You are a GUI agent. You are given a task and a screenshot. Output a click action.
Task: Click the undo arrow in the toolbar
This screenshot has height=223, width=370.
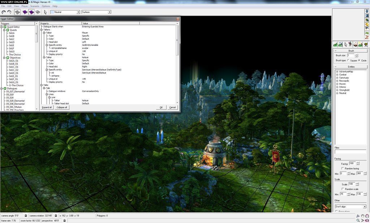pyautogui.click(x=3, y=12)
